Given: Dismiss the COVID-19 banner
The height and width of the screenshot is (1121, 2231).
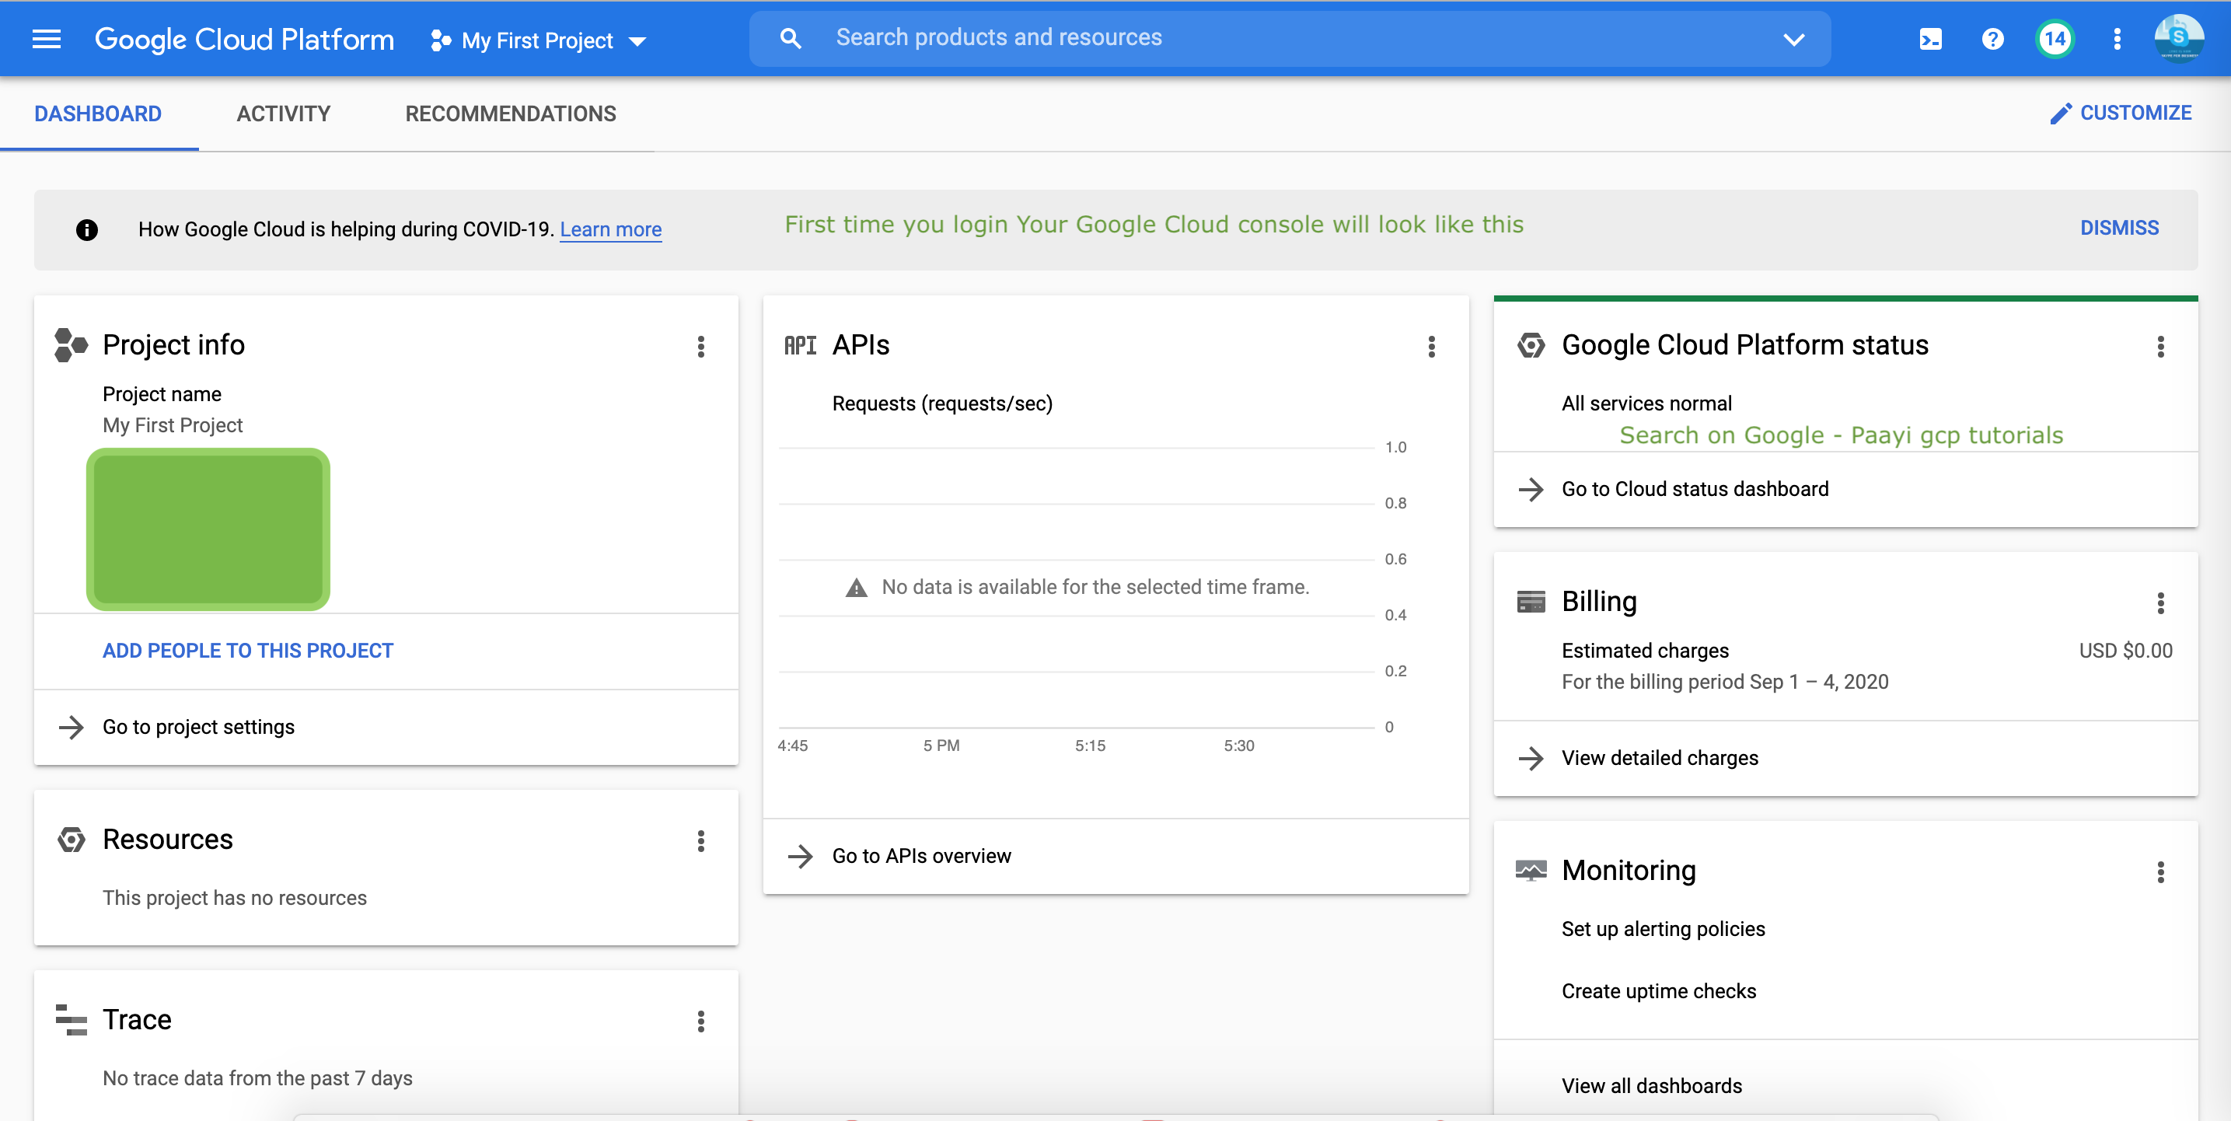Looking at the screenshot, I should (x=2119, y=228).
